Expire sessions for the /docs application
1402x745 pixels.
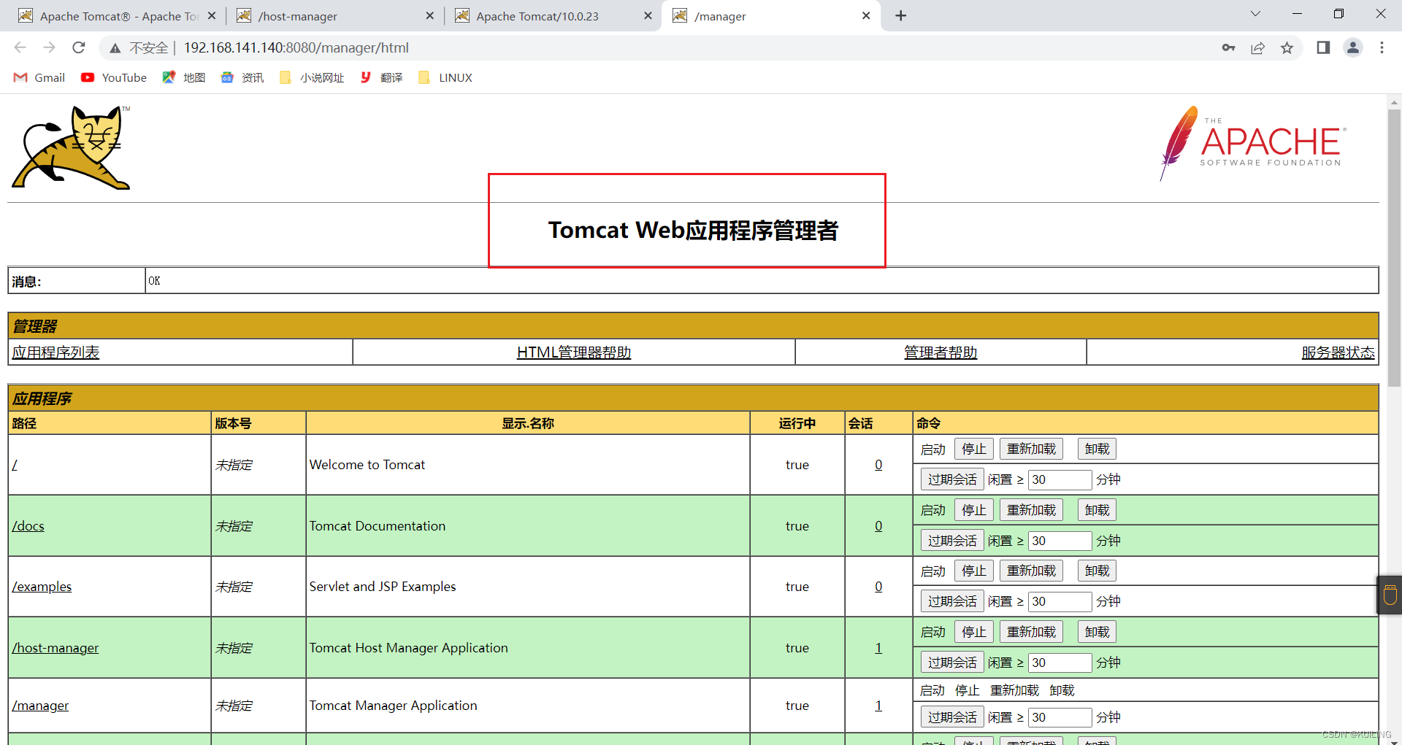952,541
